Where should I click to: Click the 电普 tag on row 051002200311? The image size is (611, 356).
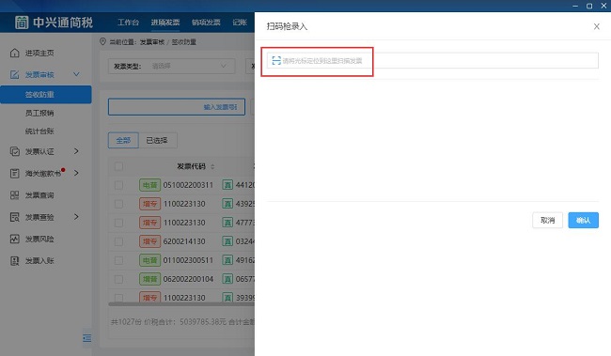tap(149, 185)
